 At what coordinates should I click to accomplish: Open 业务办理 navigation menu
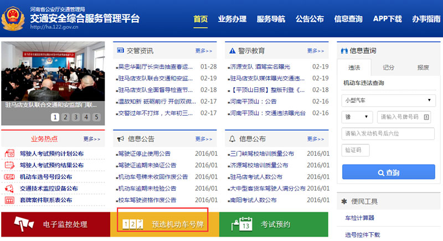(232, 19)
